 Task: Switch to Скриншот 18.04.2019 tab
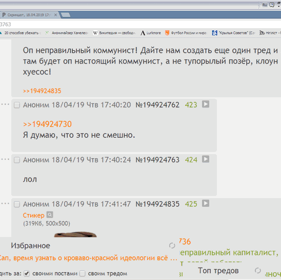click(x=29, y=15)
